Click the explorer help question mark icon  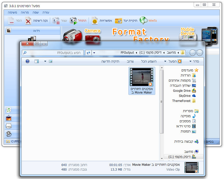point(28,61)
